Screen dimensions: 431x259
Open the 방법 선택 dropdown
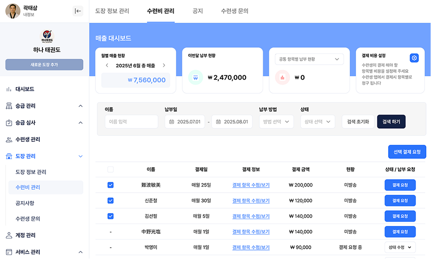pyautogui.click(x=276, y=122)
